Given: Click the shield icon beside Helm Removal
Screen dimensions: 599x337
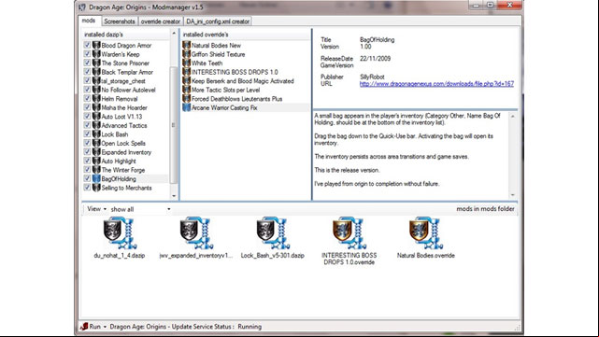Looking at the screenshot, I should coord(96,98).
